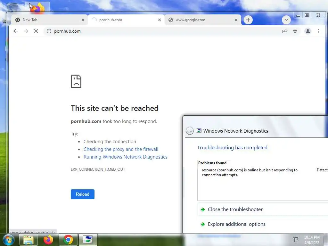Screen dimensions: 328x246
Task: Launch Firefox from the taskbar
Action: pyautogui.click(x=48, y=240)
